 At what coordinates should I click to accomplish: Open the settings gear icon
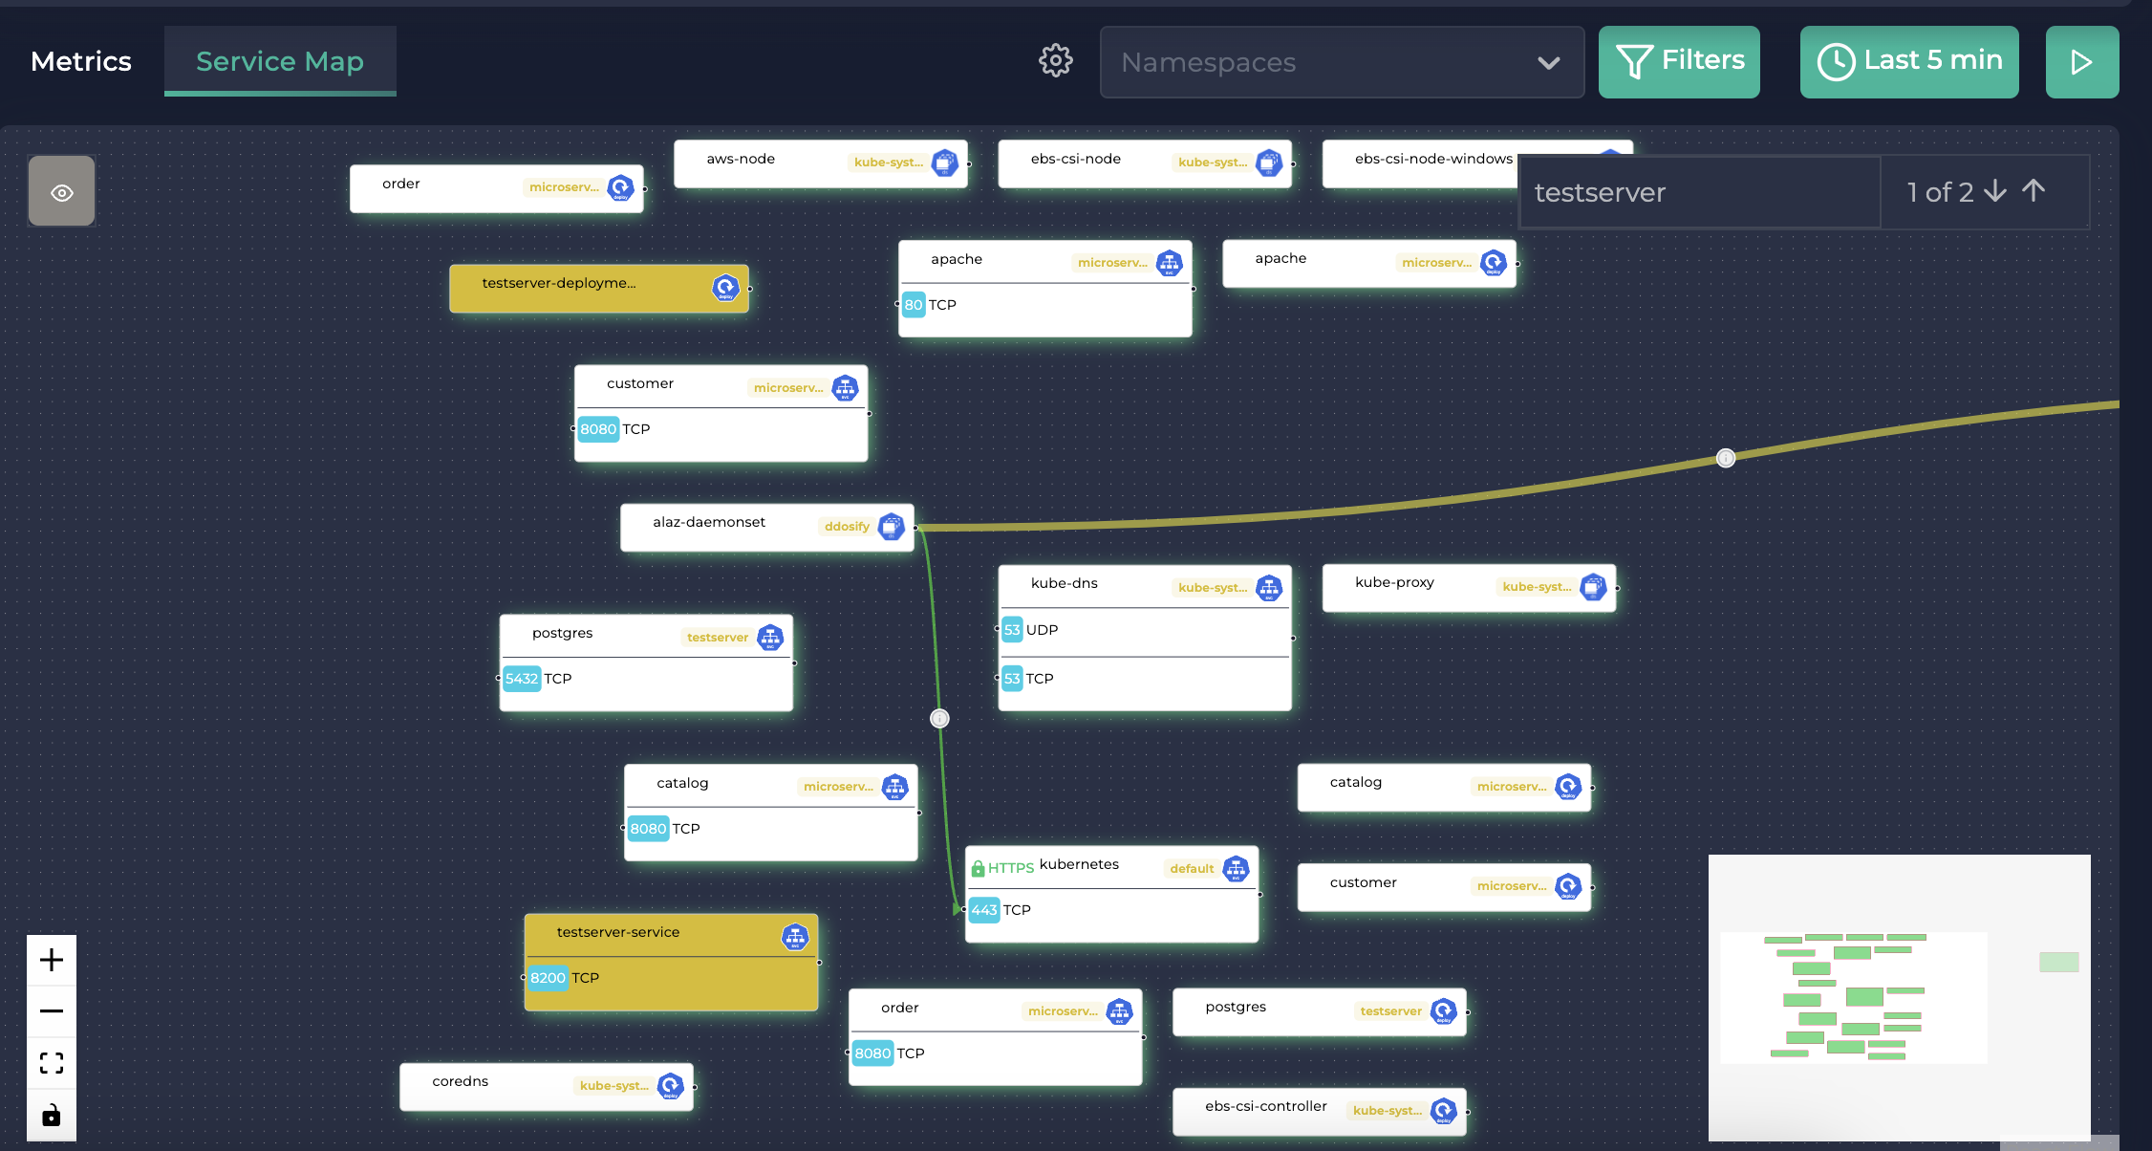coord(1055,59)
